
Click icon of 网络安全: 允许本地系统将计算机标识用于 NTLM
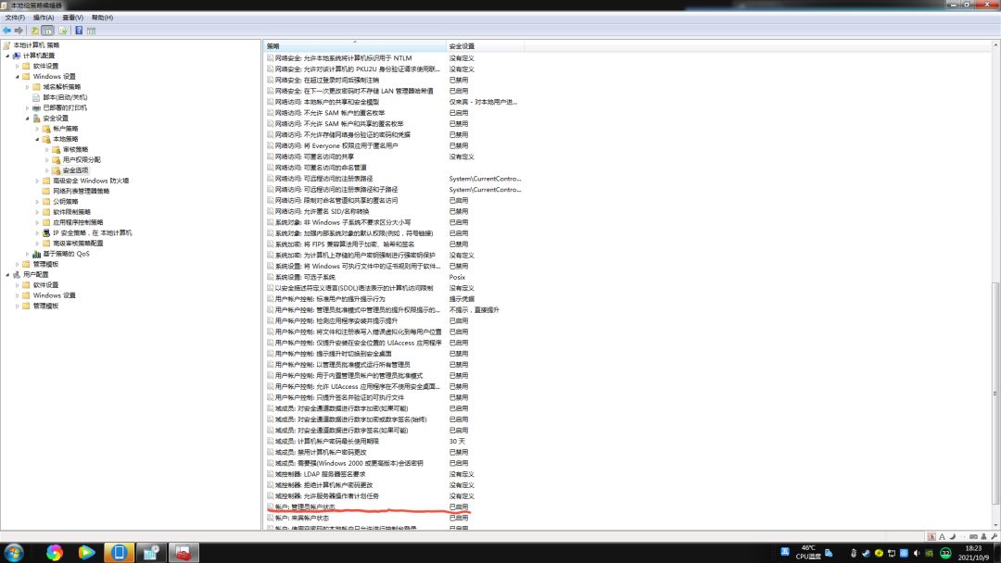point(270,58)
